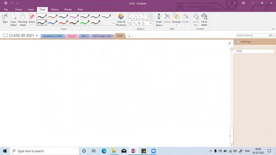Image resolution: width=276 pixels, height=155 pixels.
Task: Open the File menu
Action: coord(6,9)
